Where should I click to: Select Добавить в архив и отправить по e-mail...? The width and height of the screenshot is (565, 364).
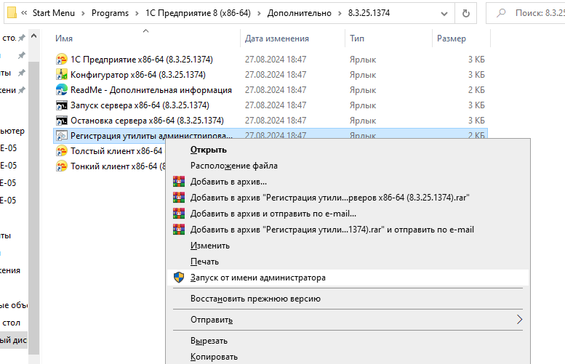click(x=273, y=214)
